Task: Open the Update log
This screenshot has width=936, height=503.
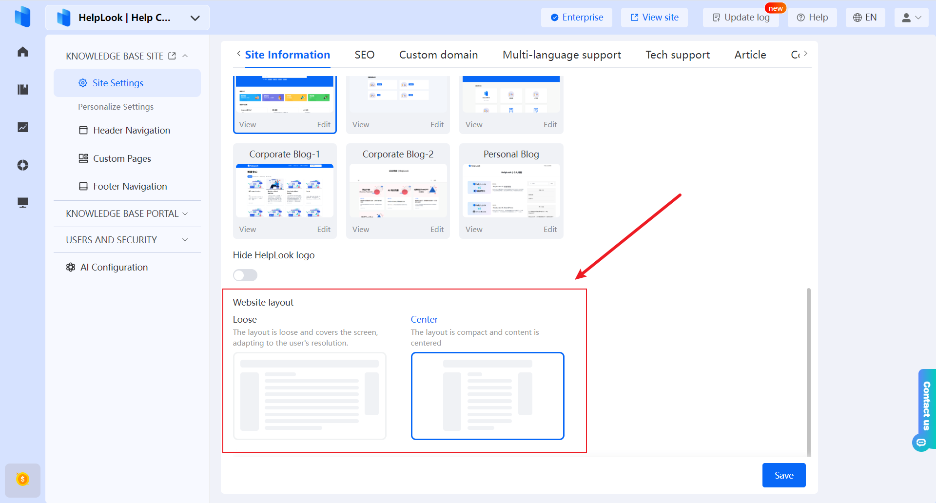Action: click(x=741, y=18)
